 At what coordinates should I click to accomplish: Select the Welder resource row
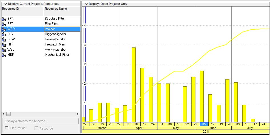(41, 29)
